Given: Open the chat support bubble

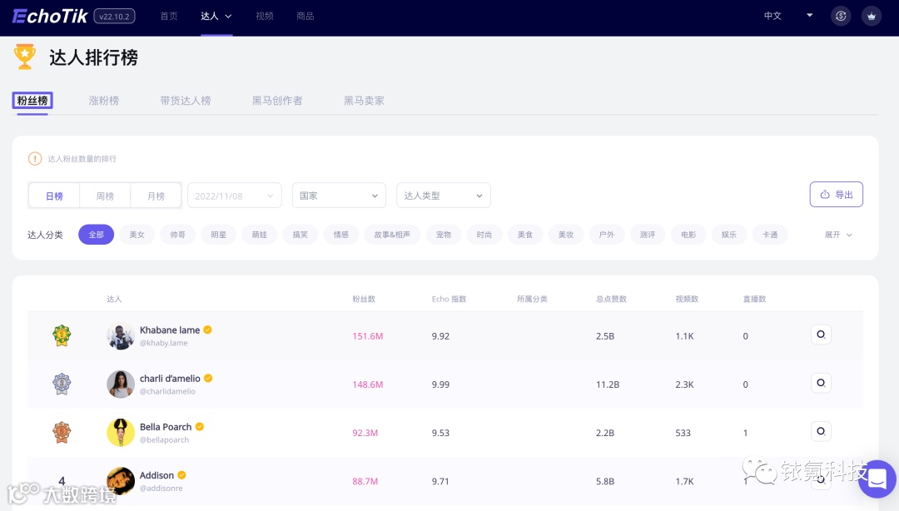Looking at the screenshot, I should 877,479.
